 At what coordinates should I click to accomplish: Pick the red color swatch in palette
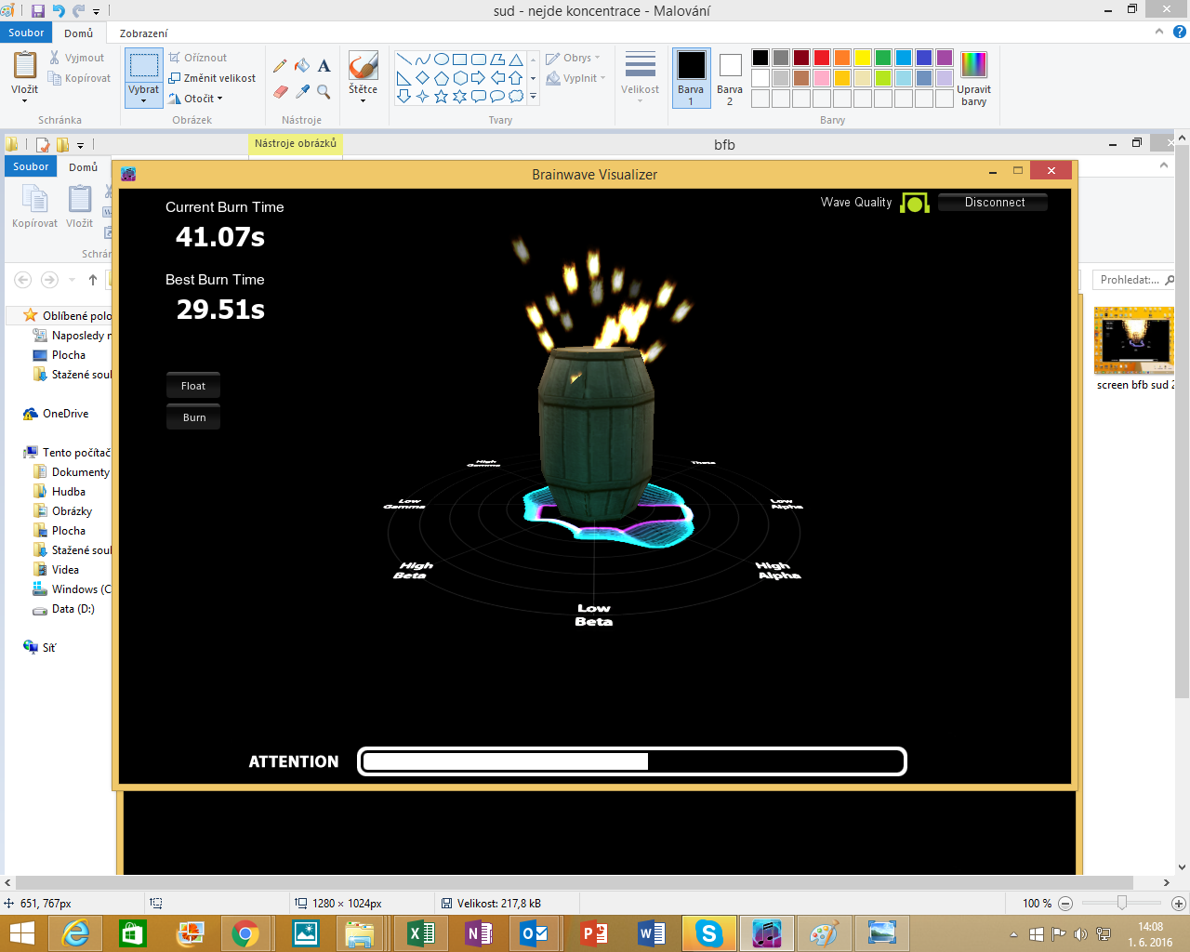pyautogui.click(x=822, y=58)
